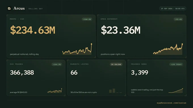The image size is (193, 108).
Task: Click the +23.6% change badge
Action: point(178,19)
